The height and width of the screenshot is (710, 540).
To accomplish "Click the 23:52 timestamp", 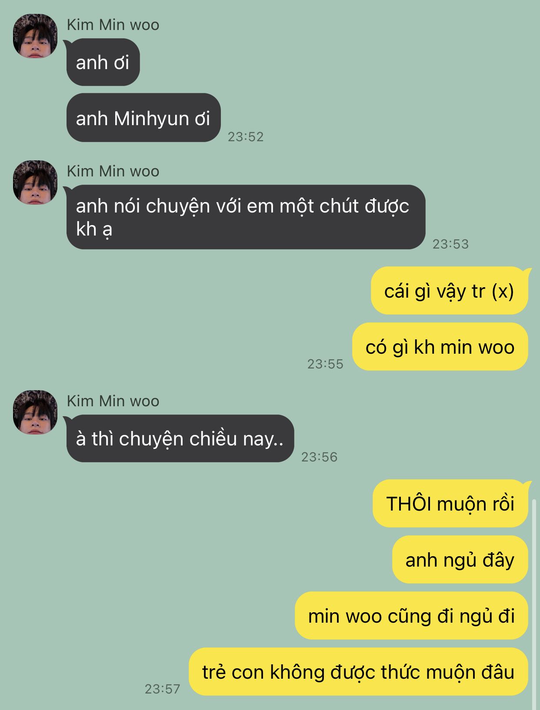I will point(246,136).
